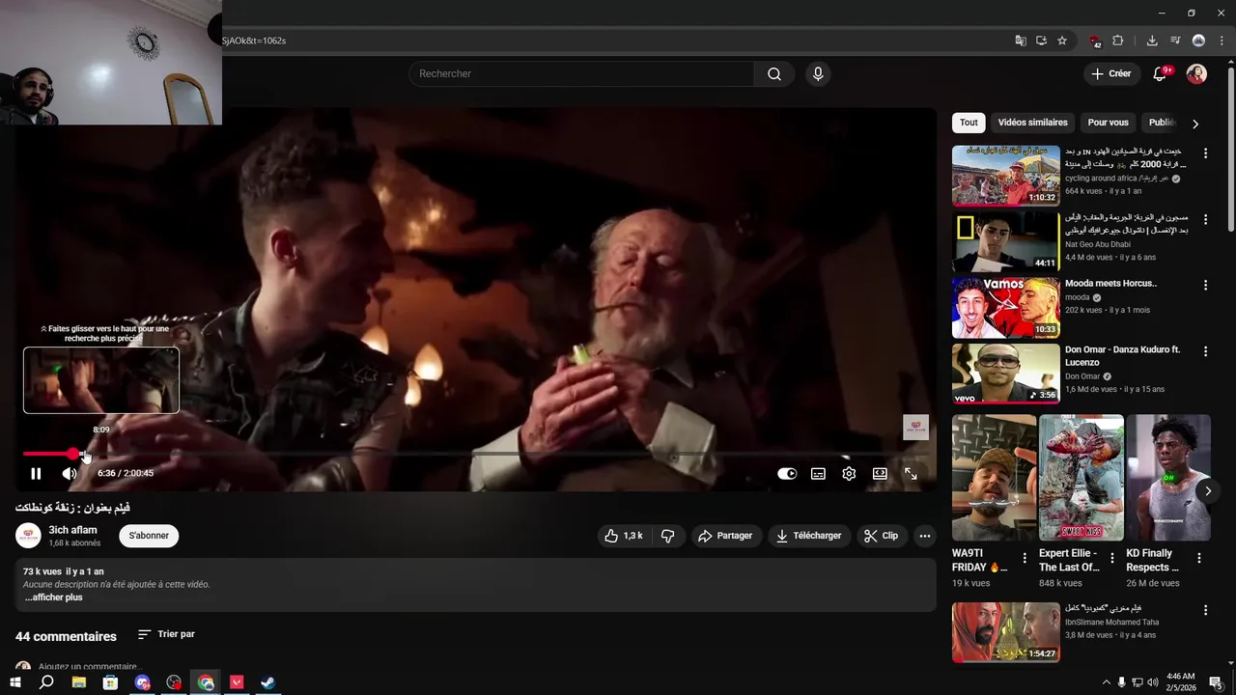This screenshot has width=1236, height=695.
Task: Click the Clip scissors button
Action: click(881, 536)
